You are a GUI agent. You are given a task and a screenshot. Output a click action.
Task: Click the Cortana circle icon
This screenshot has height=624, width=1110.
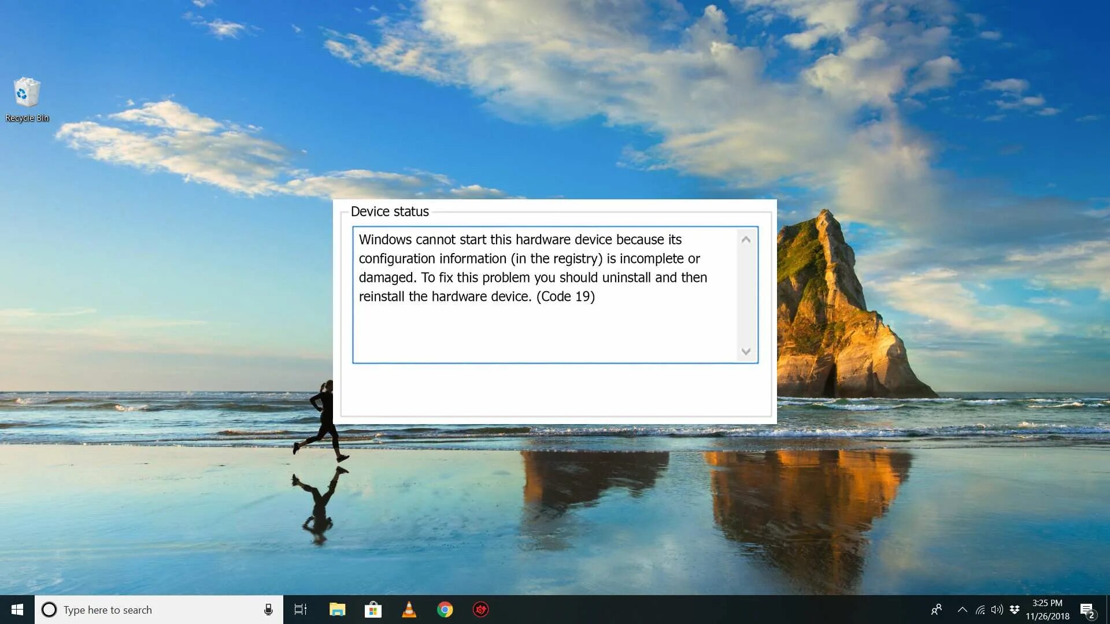[x=49, y=610]
